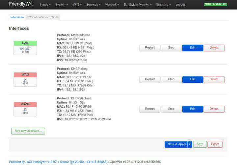Screen dimensions: 237x165
Task: Follow the Powered by LuCI link
Action: pyautogui.click(x=58, y=162)
